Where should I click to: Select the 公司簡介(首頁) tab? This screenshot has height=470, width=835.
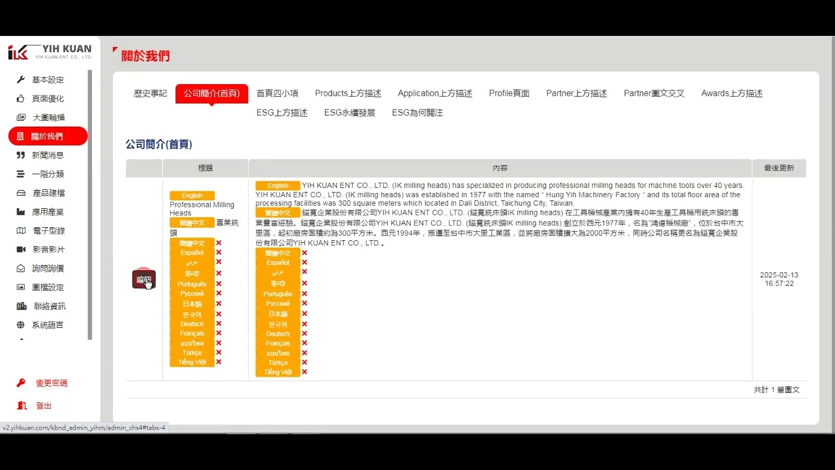click(211, 93)
